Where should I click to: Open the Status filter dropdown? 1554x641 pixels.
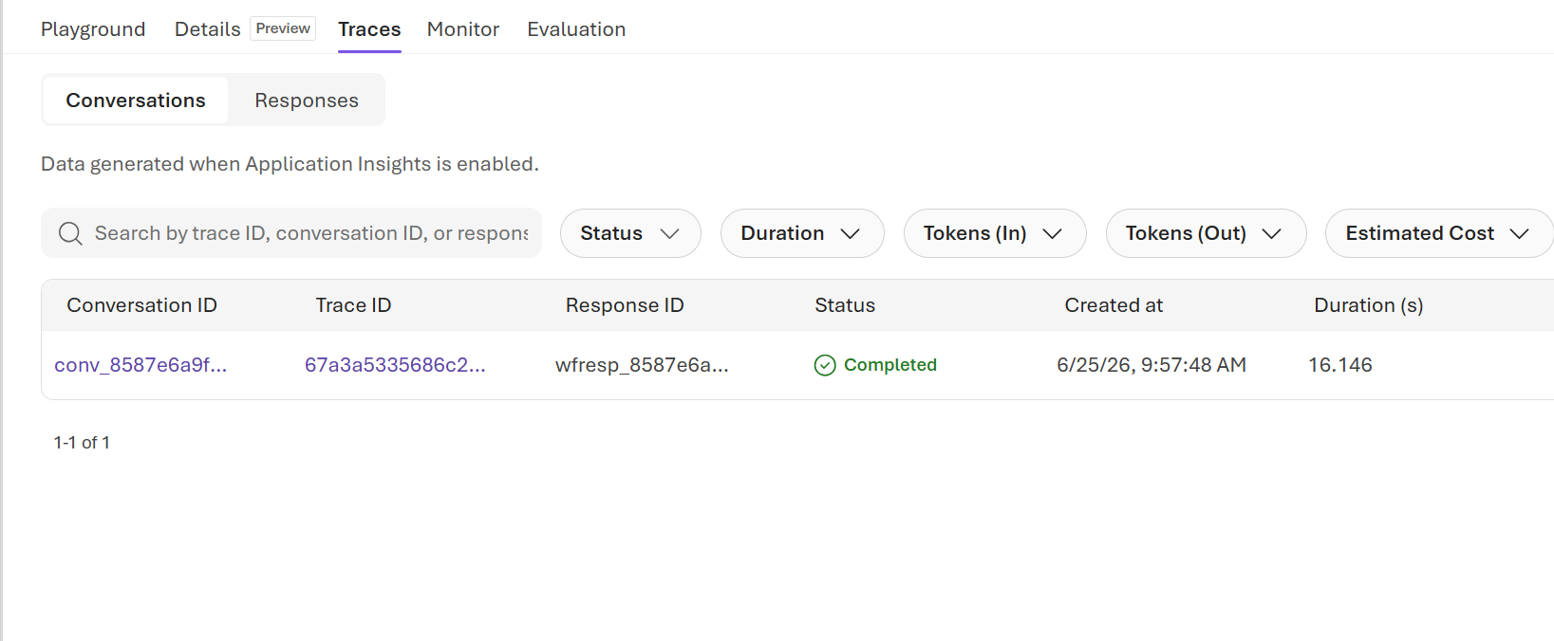[x=630, y=233]
